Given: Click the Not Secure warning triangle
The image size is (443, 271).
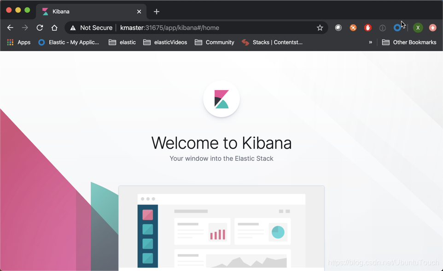Looking at the screenshot, I should tap(73, 28).
